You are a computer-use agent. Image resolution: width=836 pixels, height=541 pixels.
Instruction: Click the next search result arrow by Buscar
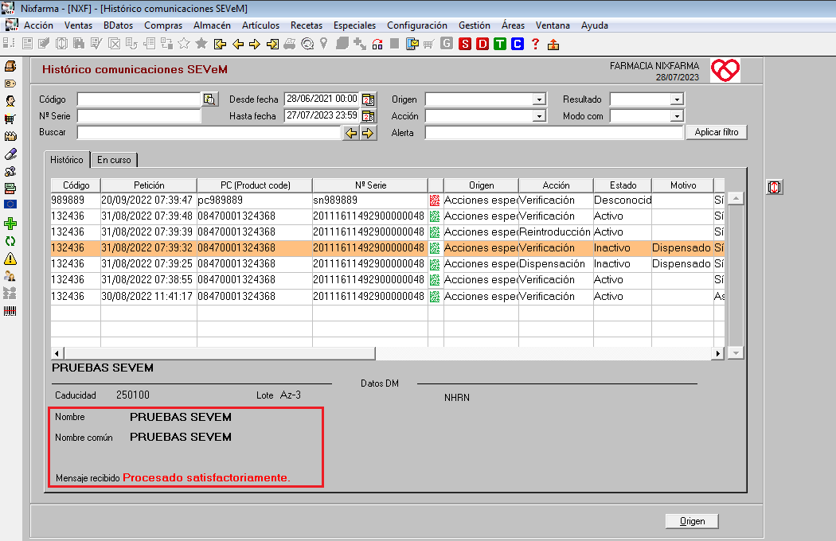tap(368, 133)
